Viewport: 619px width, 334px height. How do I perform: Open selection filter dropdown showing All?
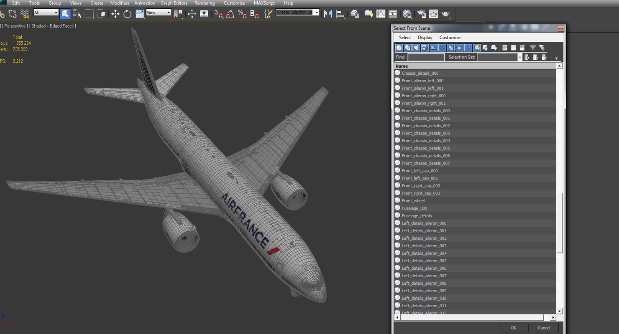tap(46, 13)
